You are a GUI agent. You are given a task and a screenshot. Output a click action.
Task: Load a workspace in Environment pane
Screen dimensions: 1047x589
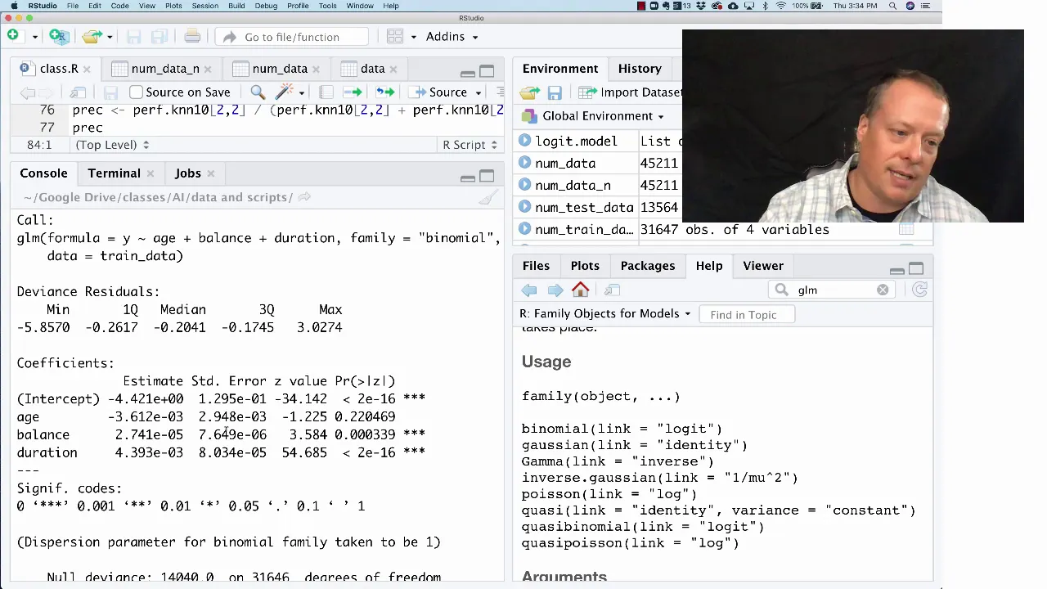point(529,92)
